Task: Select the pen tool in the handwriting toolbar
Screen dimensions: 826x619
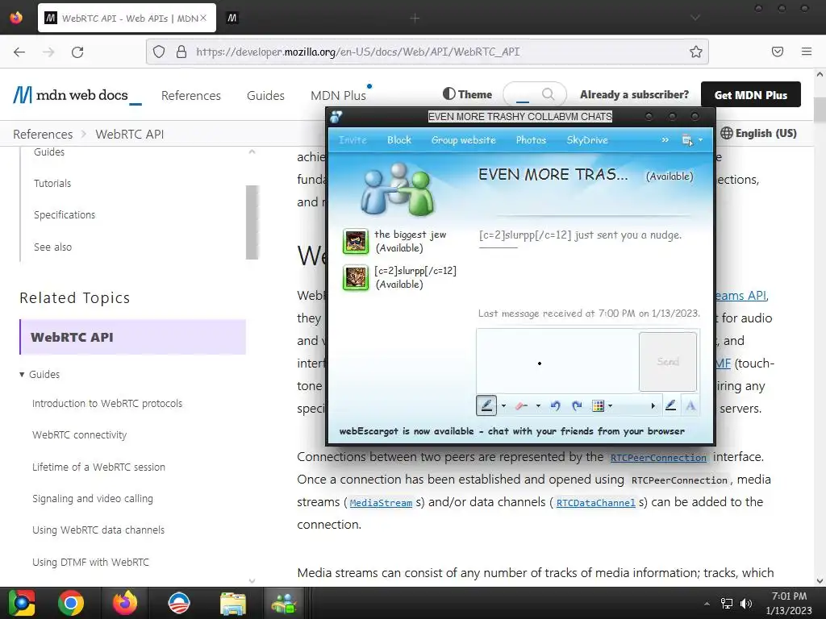Action: 486,405
